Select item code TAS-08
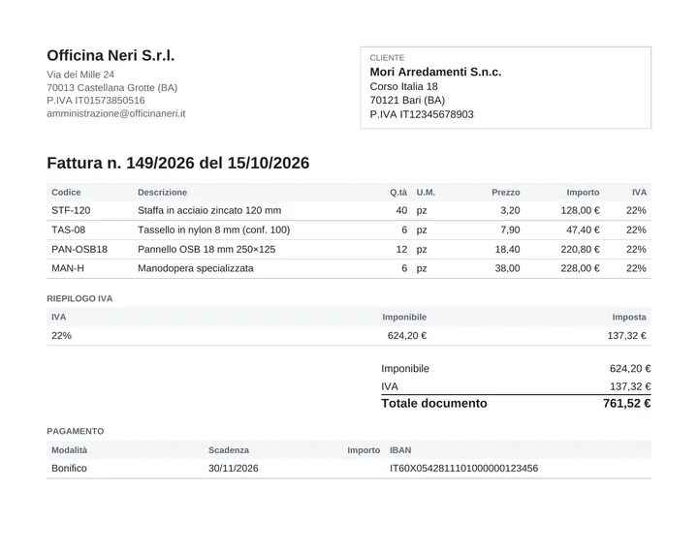This screenshot has width=698, height=551. [68, 230]
